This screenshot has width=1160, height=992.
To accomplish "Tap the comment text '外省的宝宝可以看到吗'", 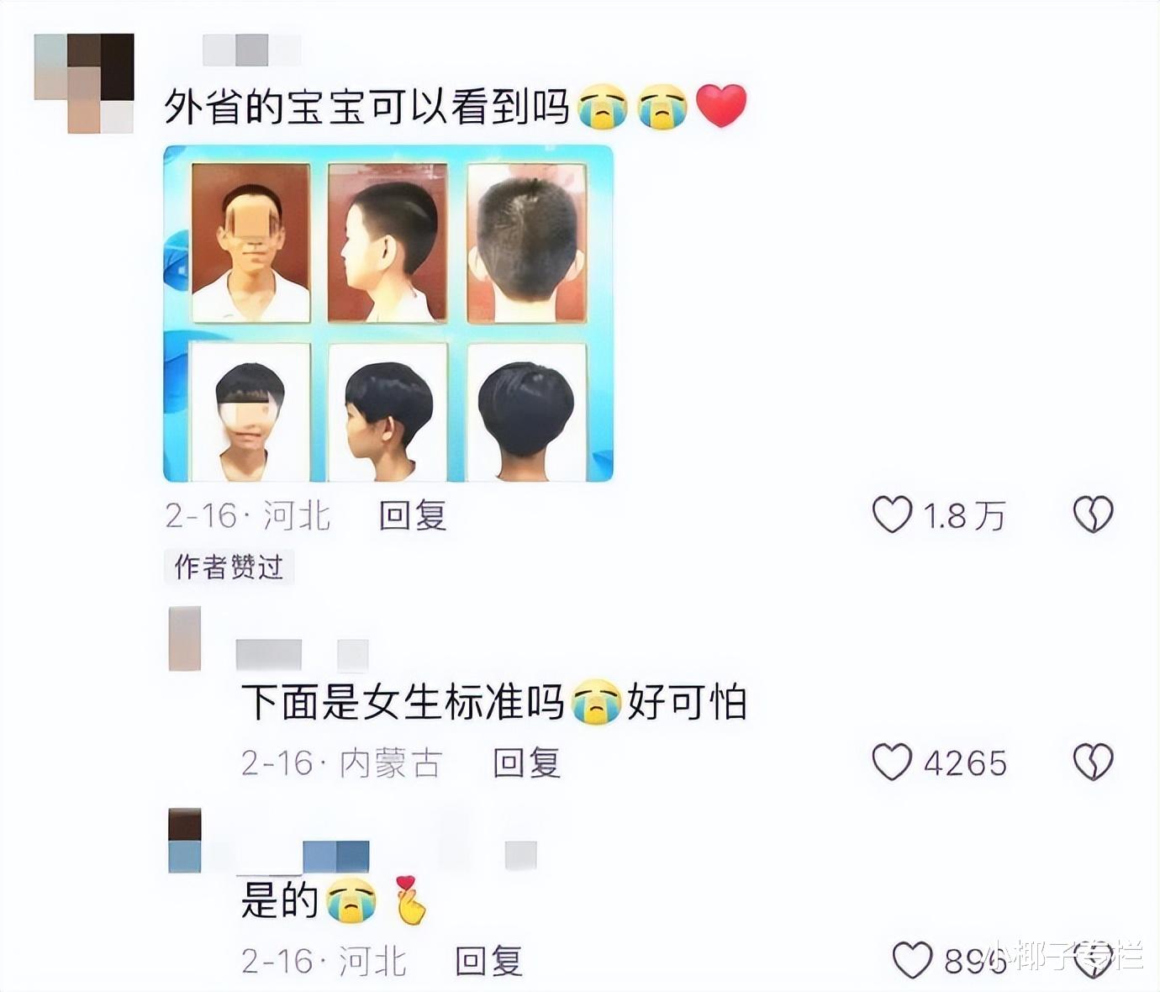I will [367, 108].
